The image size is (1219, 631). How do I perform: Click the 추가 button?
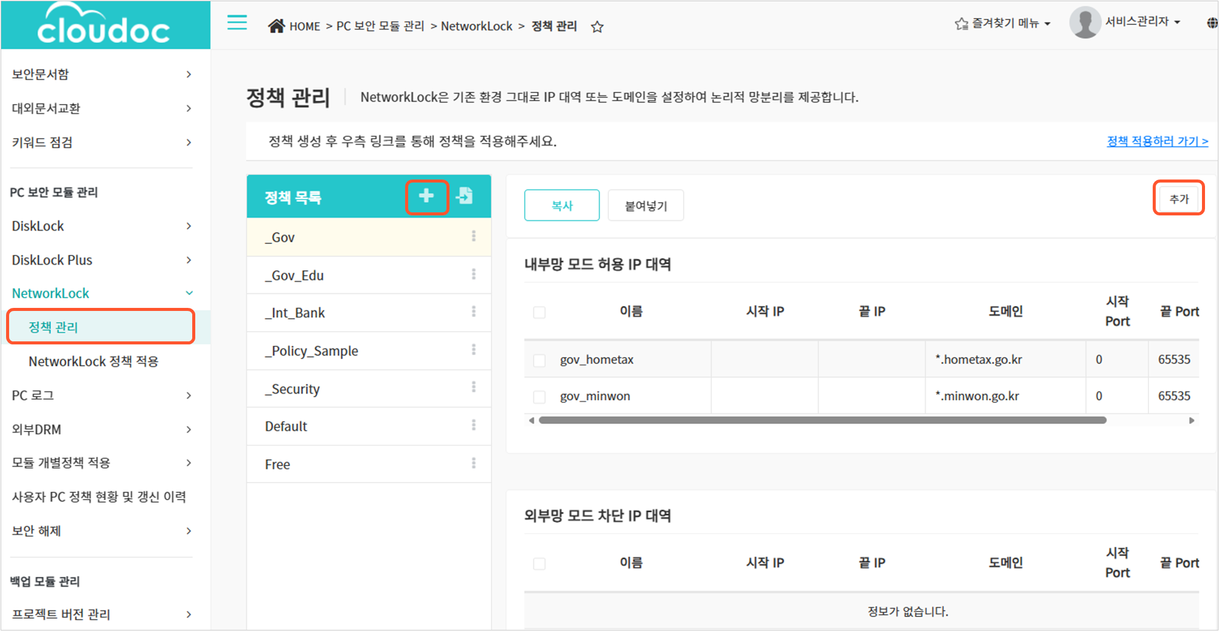(x=1178, y=198)
